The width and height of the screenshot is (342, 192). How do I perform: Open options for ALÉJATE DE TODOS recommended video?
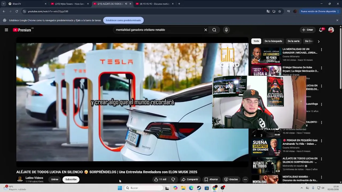click(x=321, y=159)
